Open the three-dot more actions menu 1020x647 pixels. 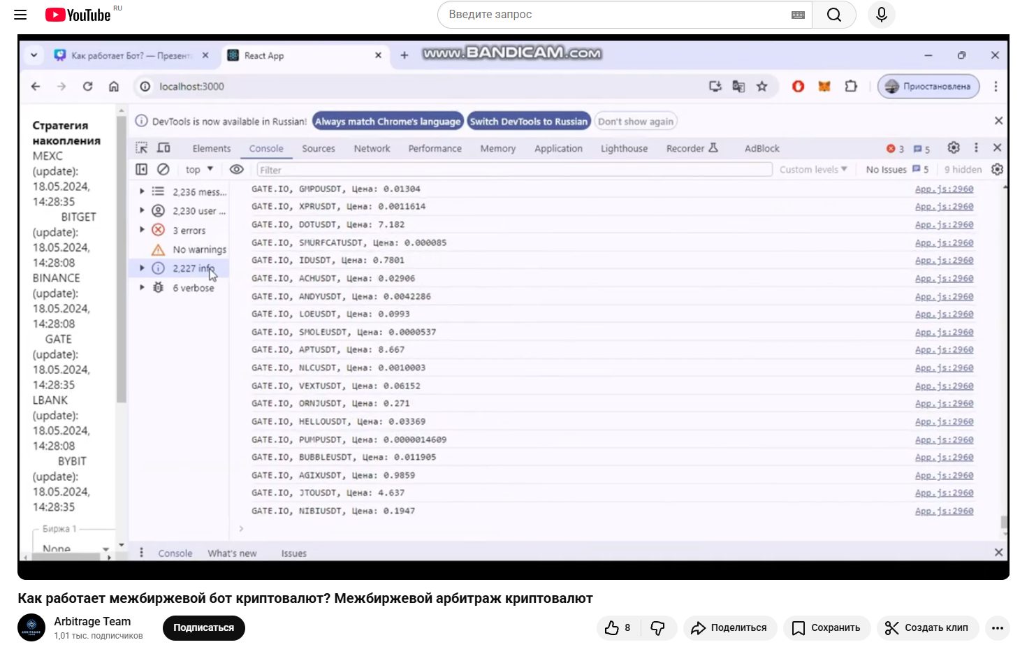coord(997,628)
